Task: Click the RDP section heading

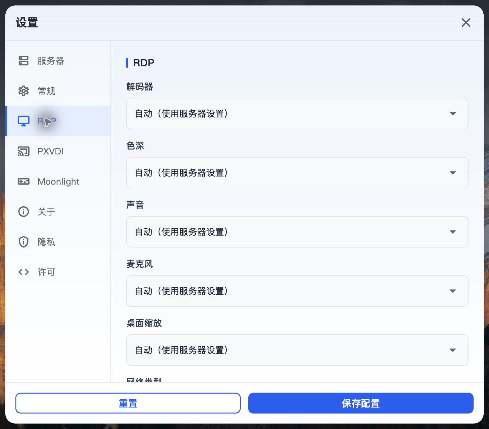Action: [x=144, y=63]
